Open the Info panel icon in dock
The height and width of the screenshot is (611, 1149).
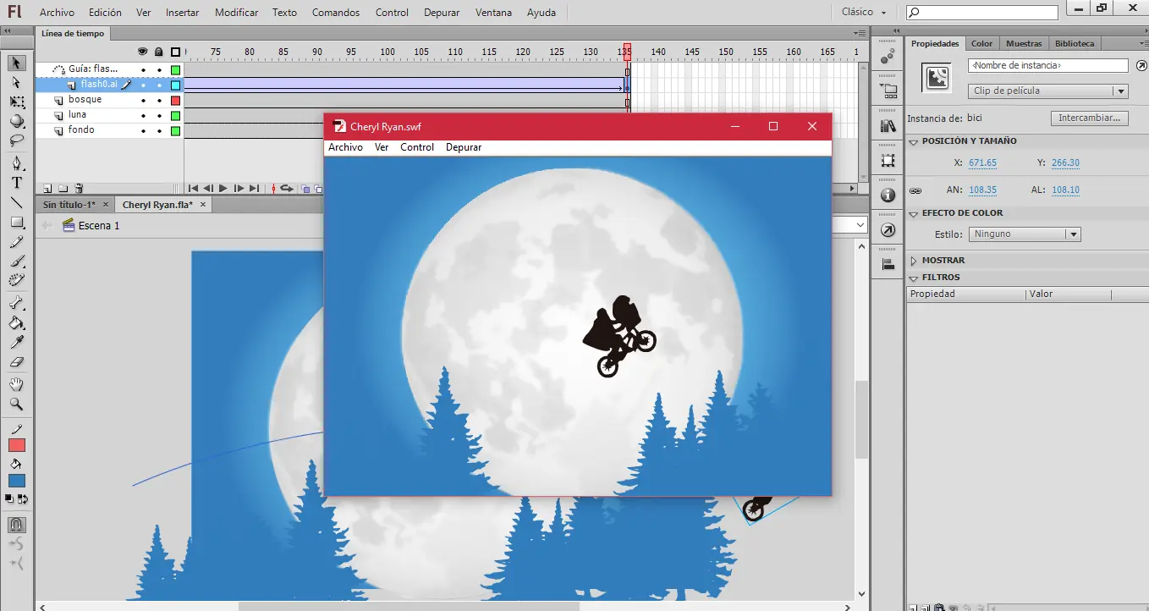coord(888,195)
